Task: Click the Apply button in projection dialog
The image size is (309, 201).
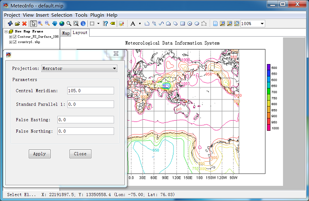Action: click(40, 154)
